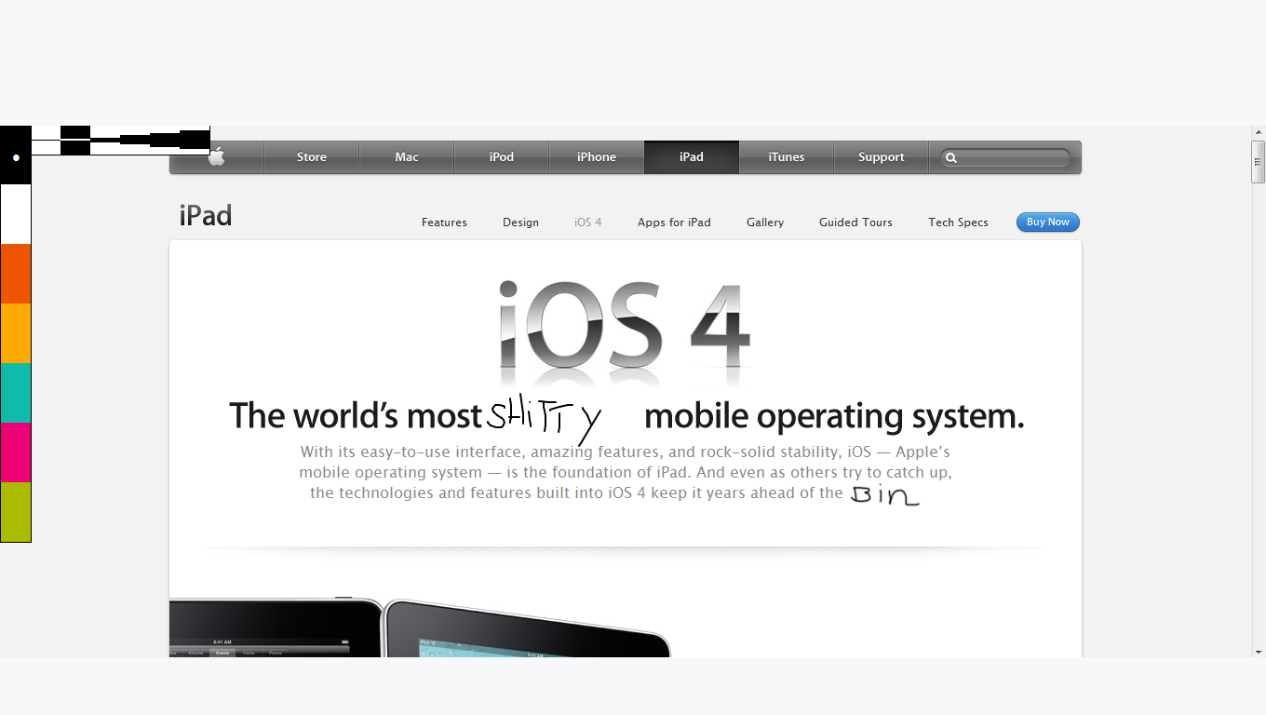1266x715 pixels.
Task: Go to the Mac tab
Action: (x=407, y=157)
